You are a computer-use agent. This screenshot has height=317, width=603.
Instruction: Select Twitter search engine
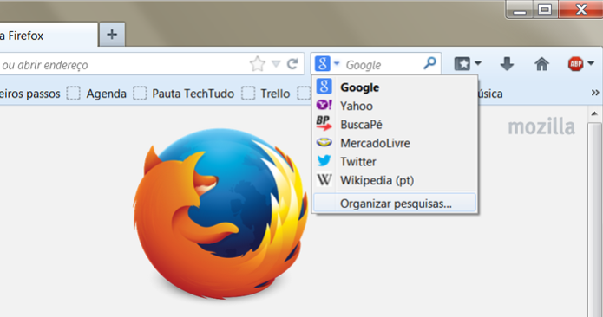click(395, 162)
